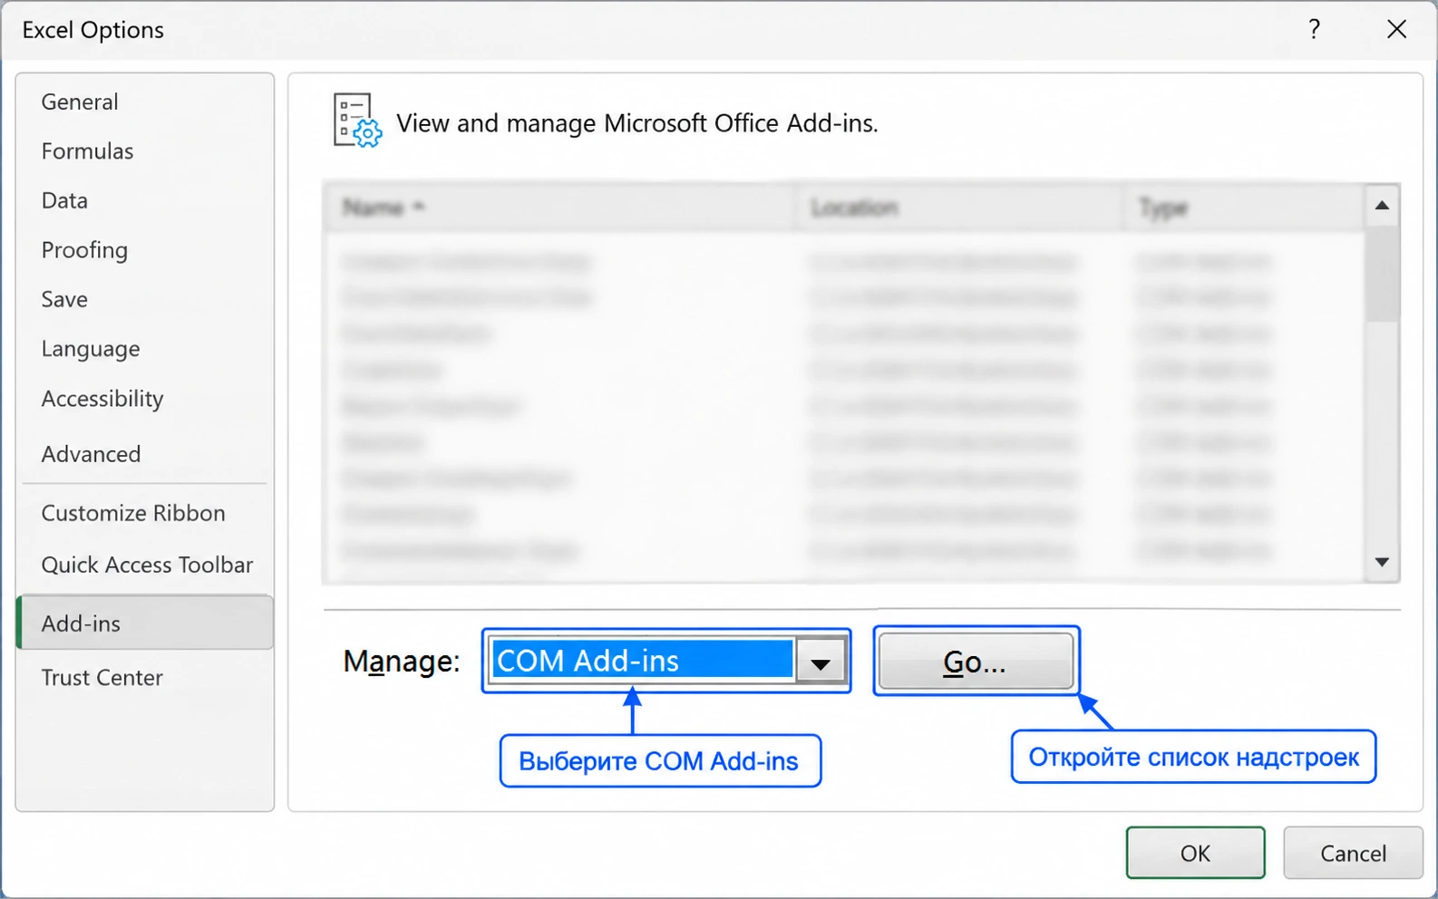Click Cancel to discard changes
Image resolution: width=1438 pixels, height=899 pixels.
pyautogui.click(x=1353, y=853)
